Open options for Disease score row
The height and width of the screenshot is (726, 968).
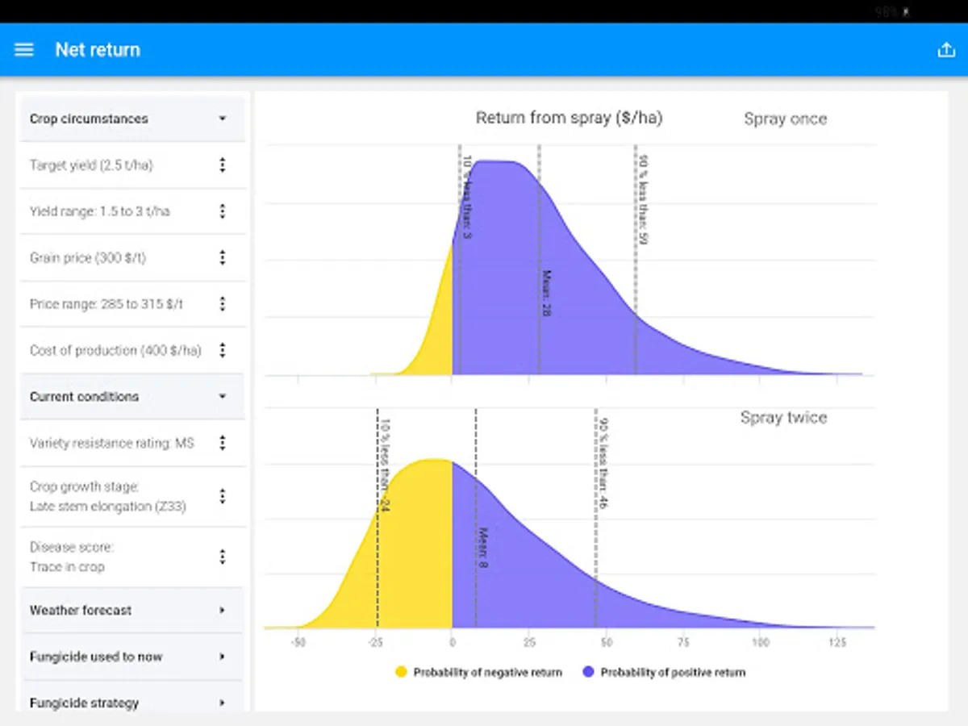coord(223,557)
